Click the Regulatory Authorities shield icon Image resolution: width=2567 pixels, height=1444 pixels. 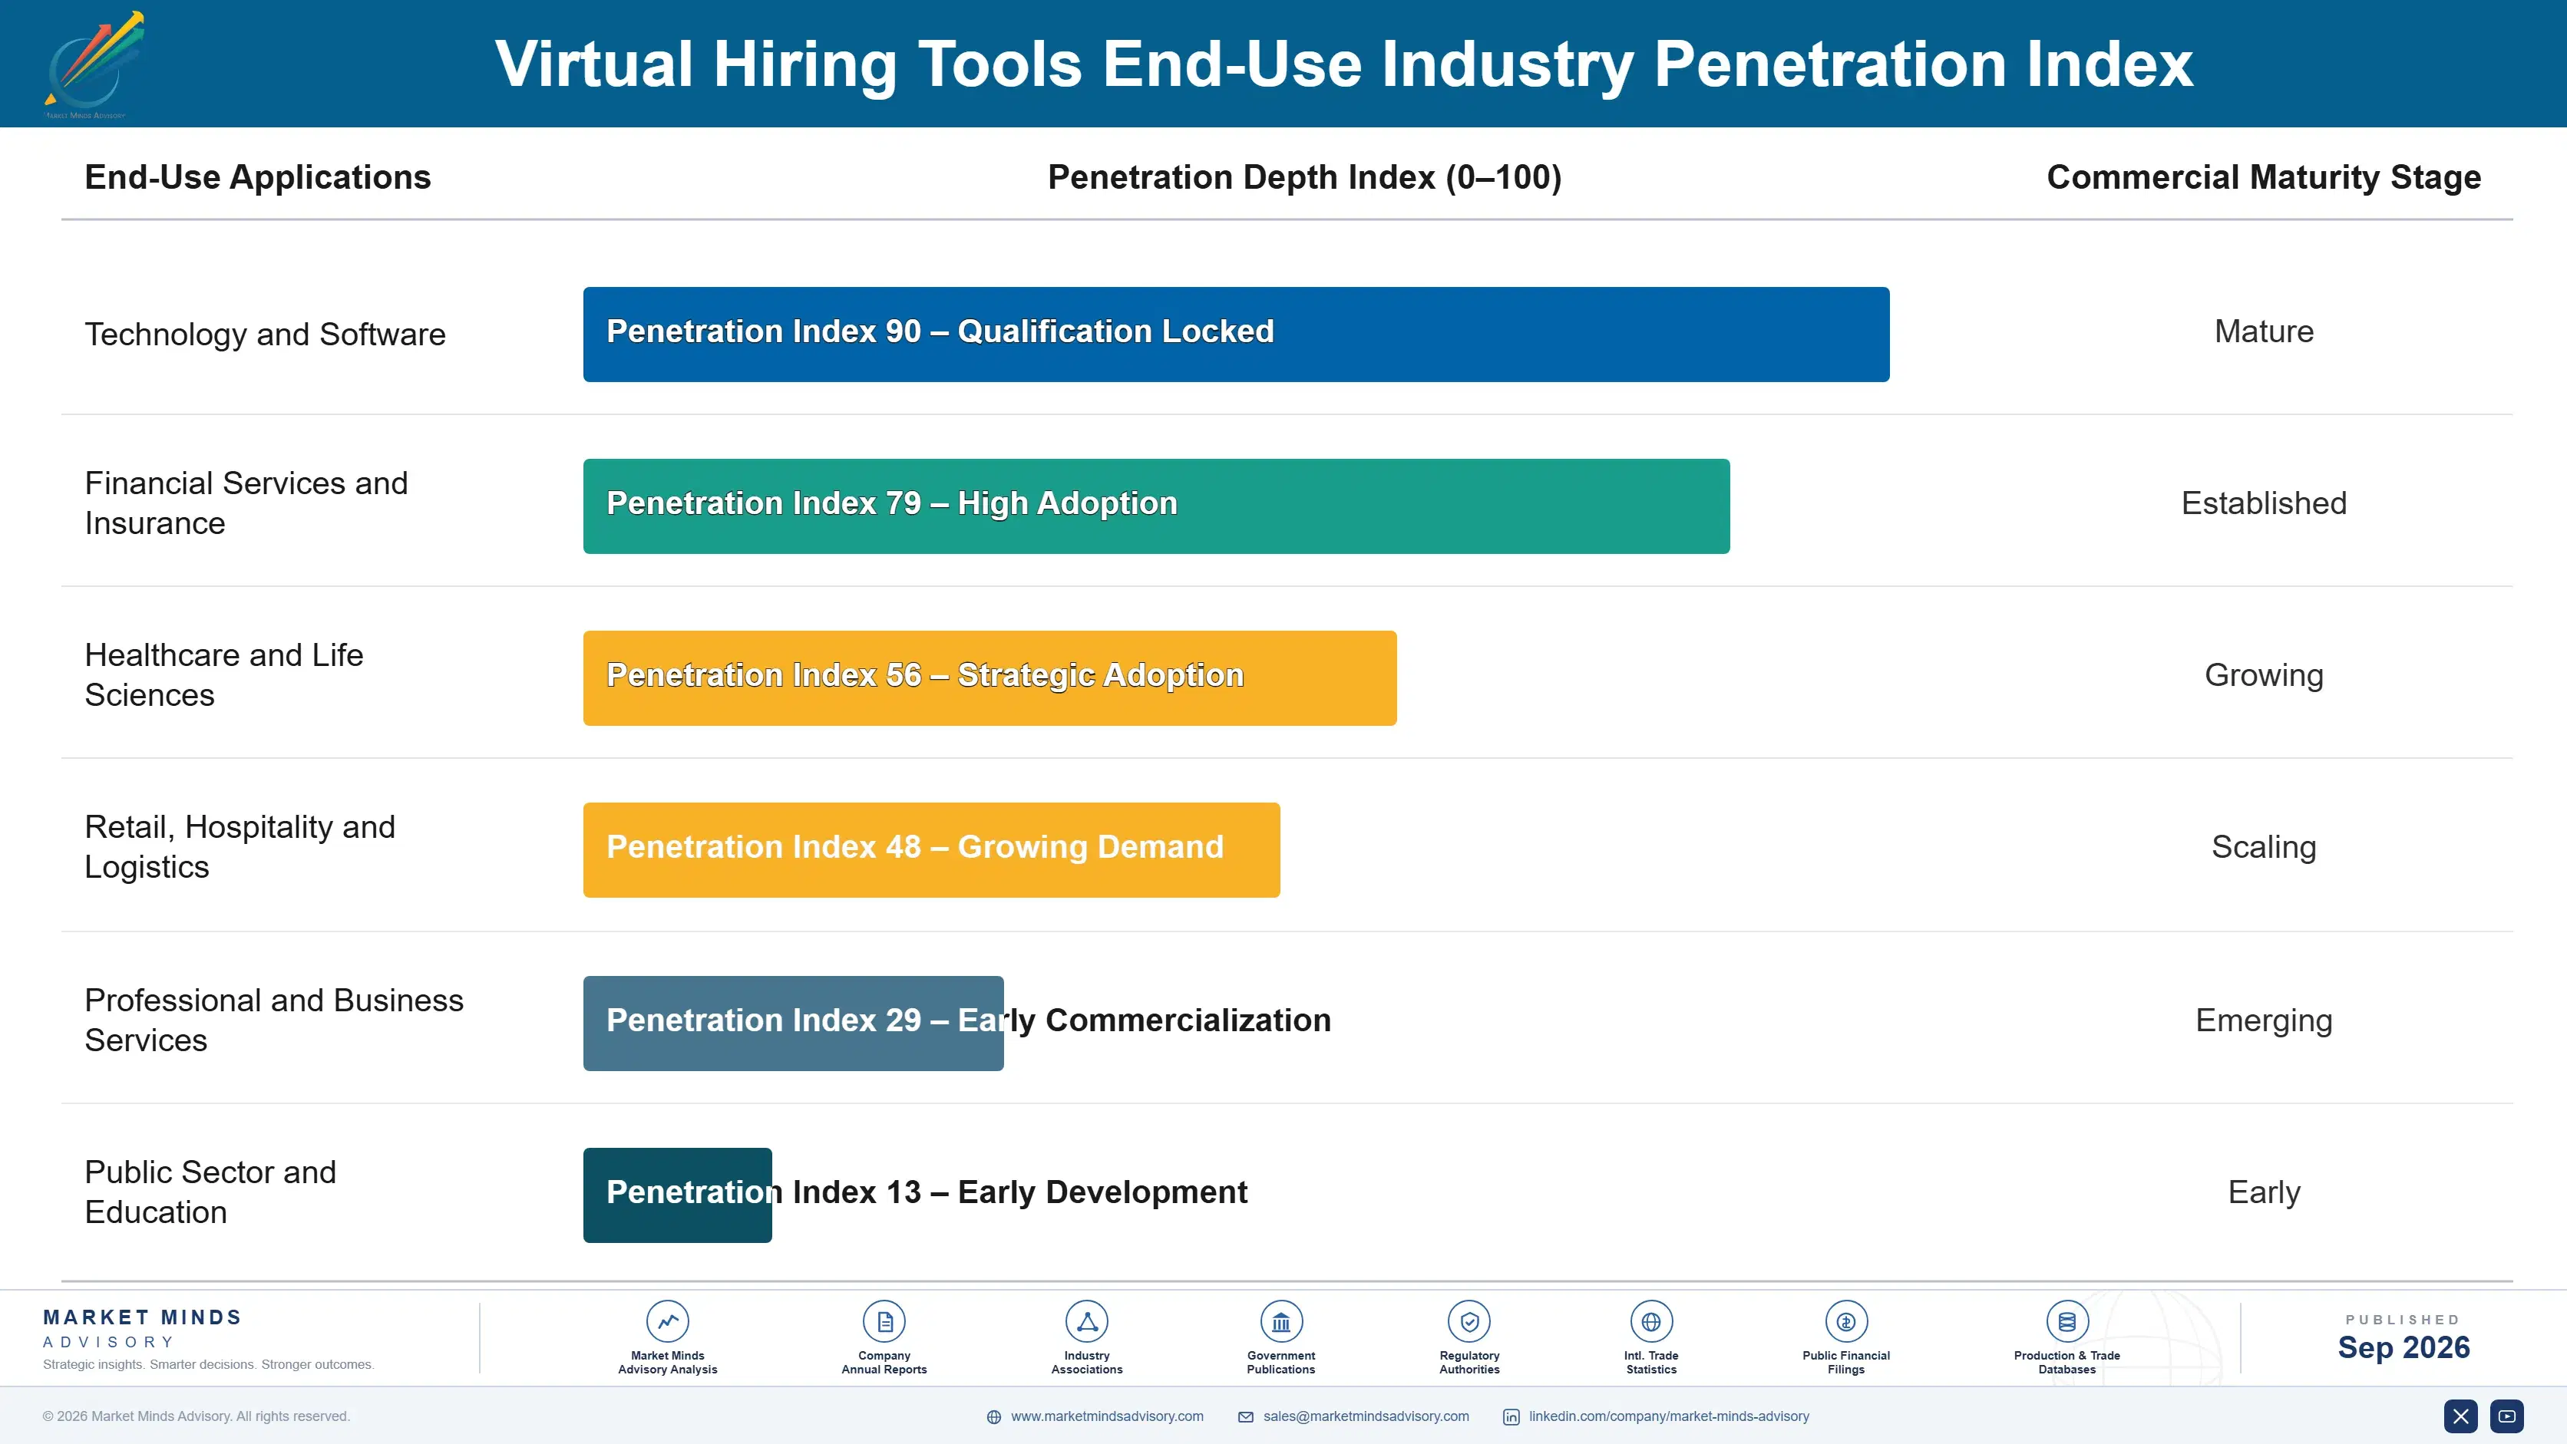pyautogui.click(x=1469, y=1321)
